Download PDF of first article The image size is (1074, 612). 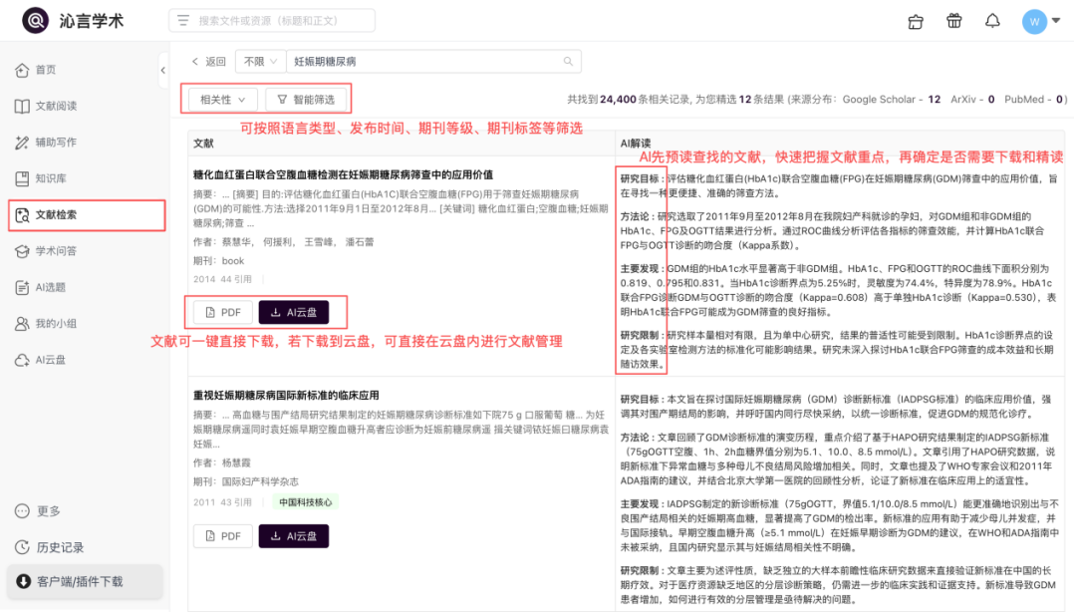[223, 312]
